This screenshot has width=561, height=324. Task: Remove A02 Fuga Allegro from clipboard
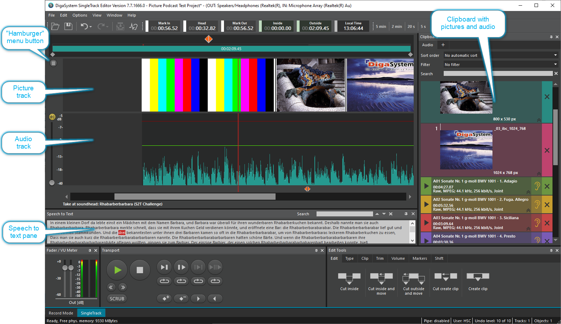[547, 205]
